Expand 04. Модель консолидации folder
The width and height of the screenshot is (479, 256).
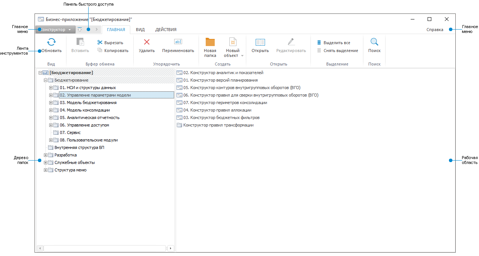coord(51,110)
